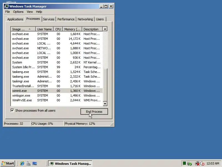
Task: Toggle Show processes from all users checkbox
Action: pos(12,110)
